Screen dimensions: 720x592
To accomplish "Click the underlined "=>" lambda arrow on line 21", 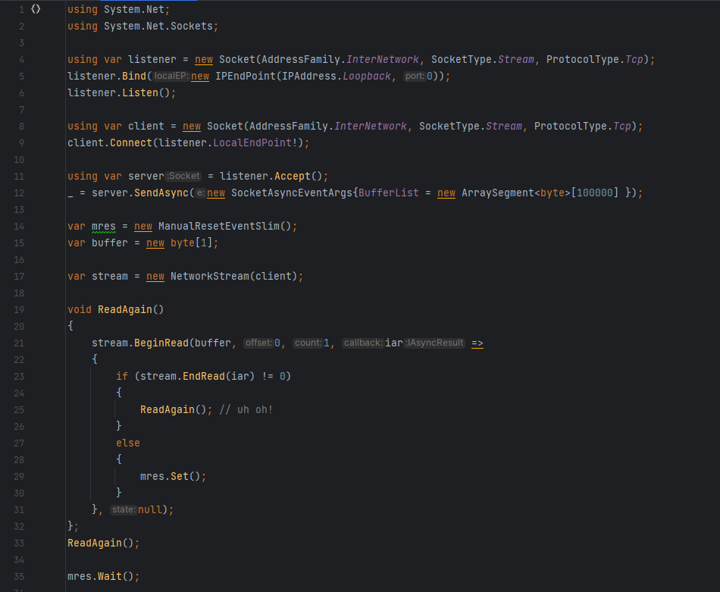I will coord(477,343).
